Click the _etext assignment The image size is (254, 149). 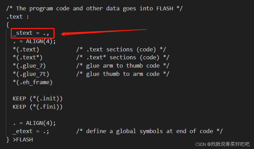[x=31, y=131]
